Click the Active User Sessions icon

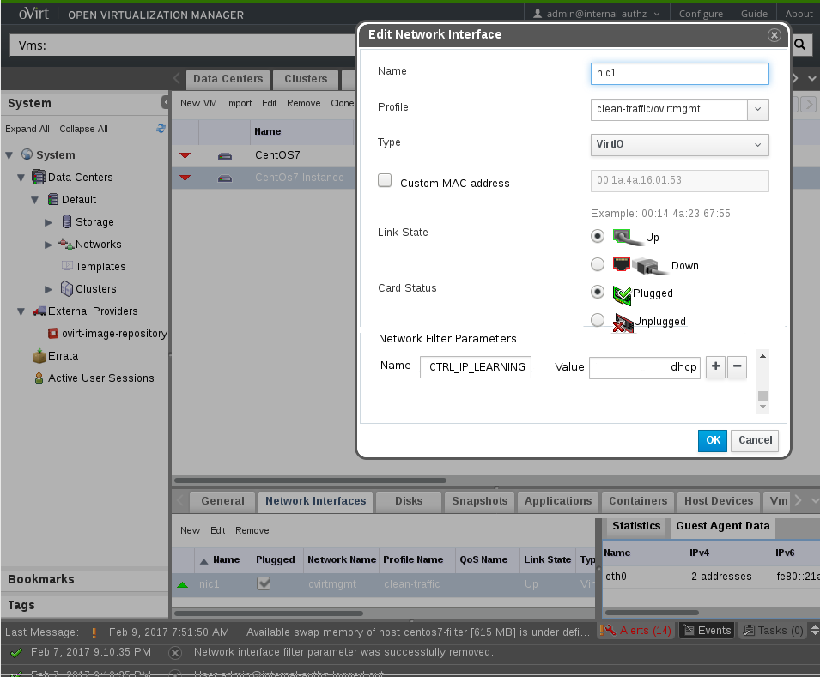[x=39, y=378]
